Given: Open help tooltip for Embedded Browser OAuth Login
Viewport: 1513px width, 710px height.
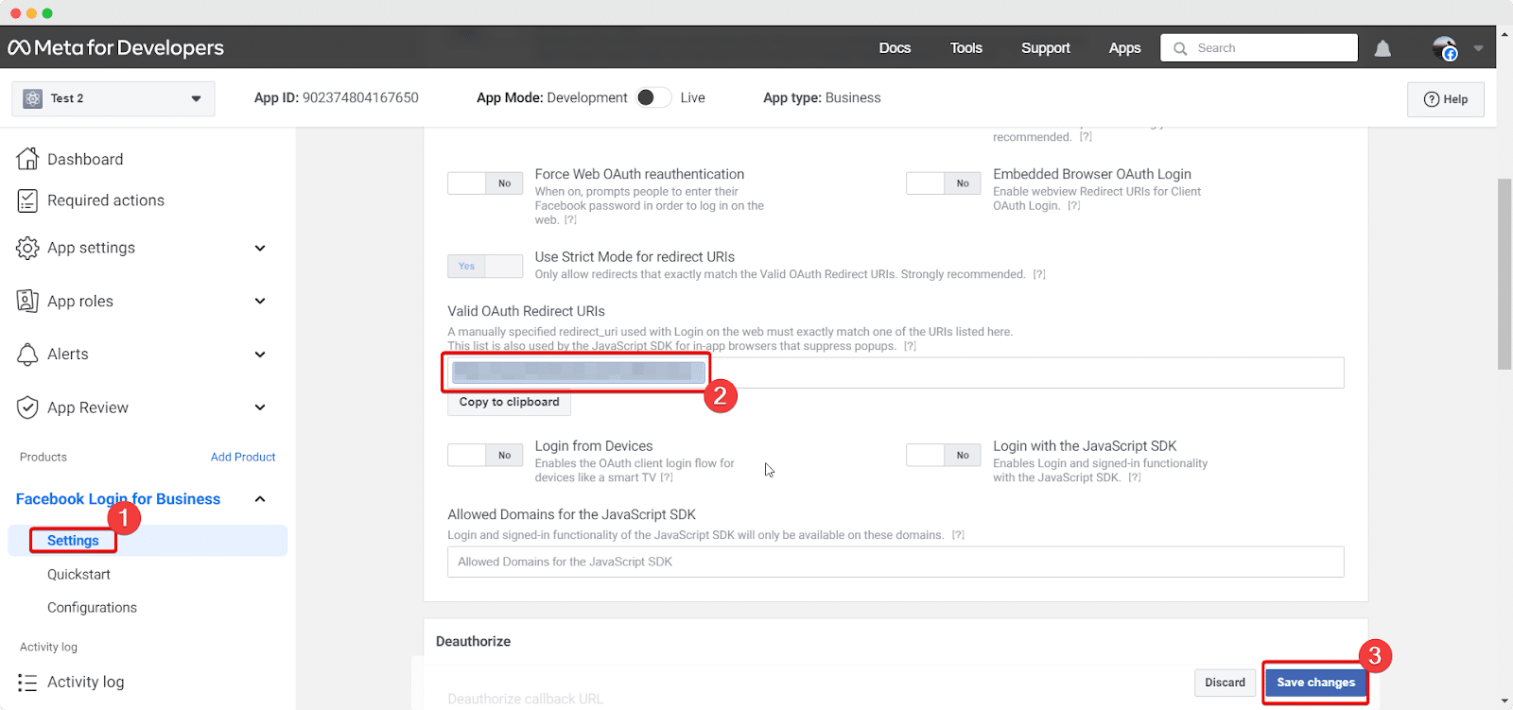Looking at the screenshot, I should pos(1073,206).
